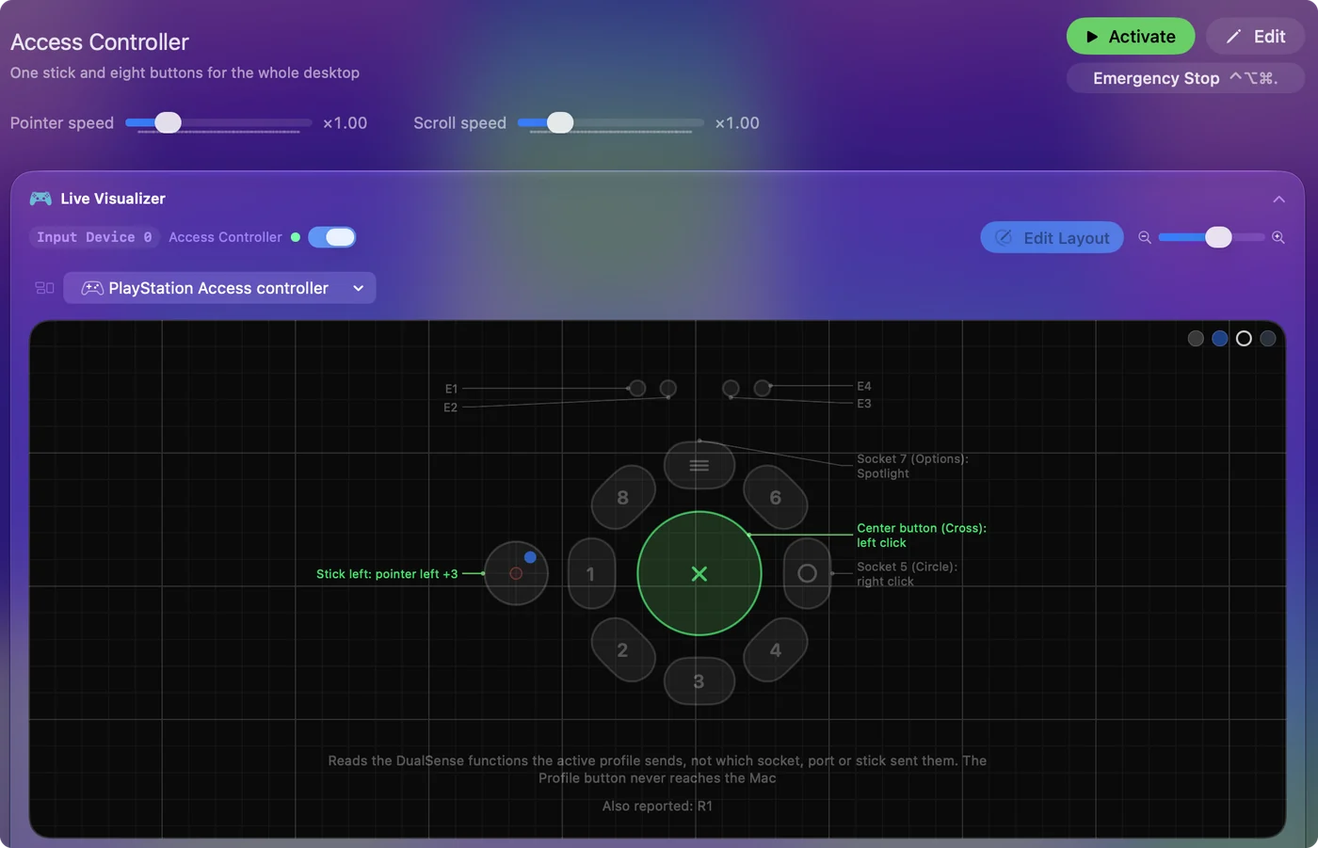This screenshot has height=848, width=1318.
Task: Click the 'Stick left: pointer left +3' label
Action: pos(387,574)
